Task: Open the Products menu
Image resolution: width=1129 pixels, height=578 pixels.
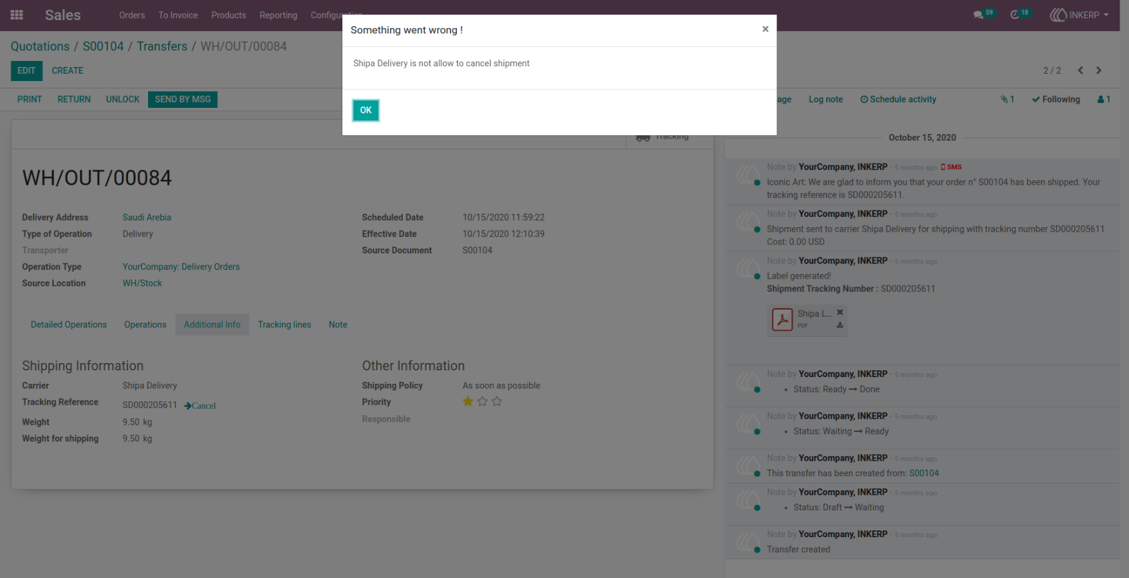Action: tap(228, 15)
